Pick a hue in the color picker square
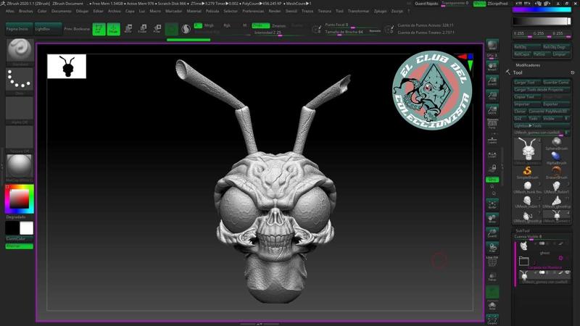This screenshot has width=580, height=326. coord(20,198)
